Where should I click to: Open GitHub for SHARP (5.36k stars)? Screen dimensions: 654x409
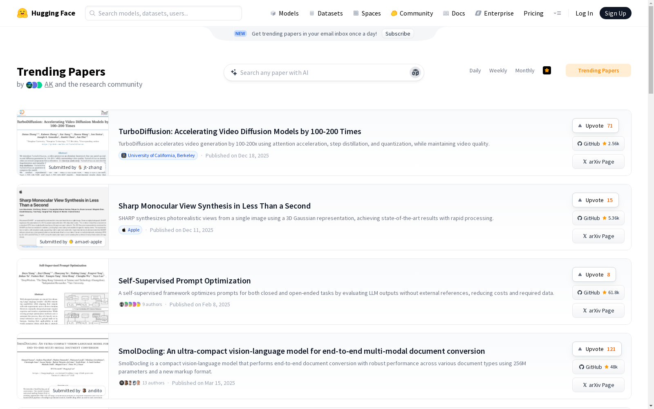(598, 218)
